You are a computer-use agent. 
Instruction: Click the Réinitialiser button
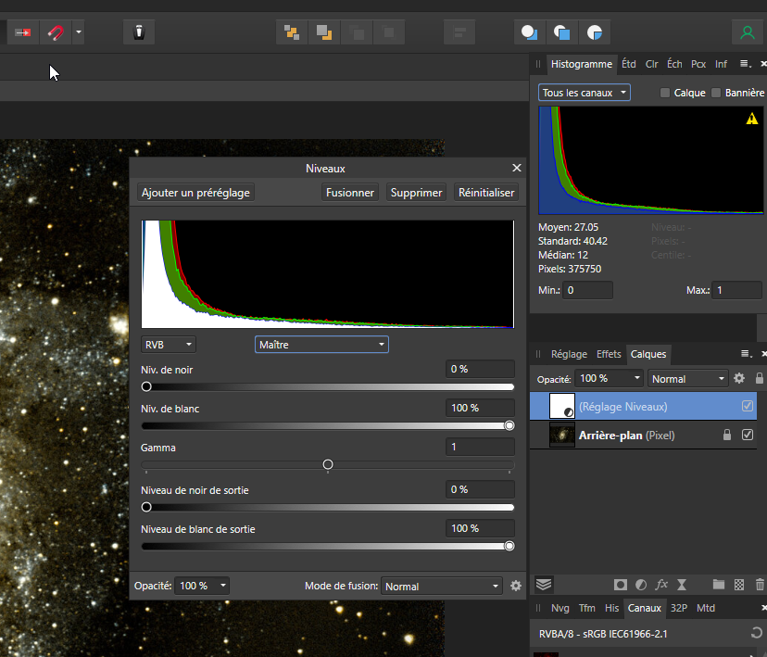click(x=486, y=193)
